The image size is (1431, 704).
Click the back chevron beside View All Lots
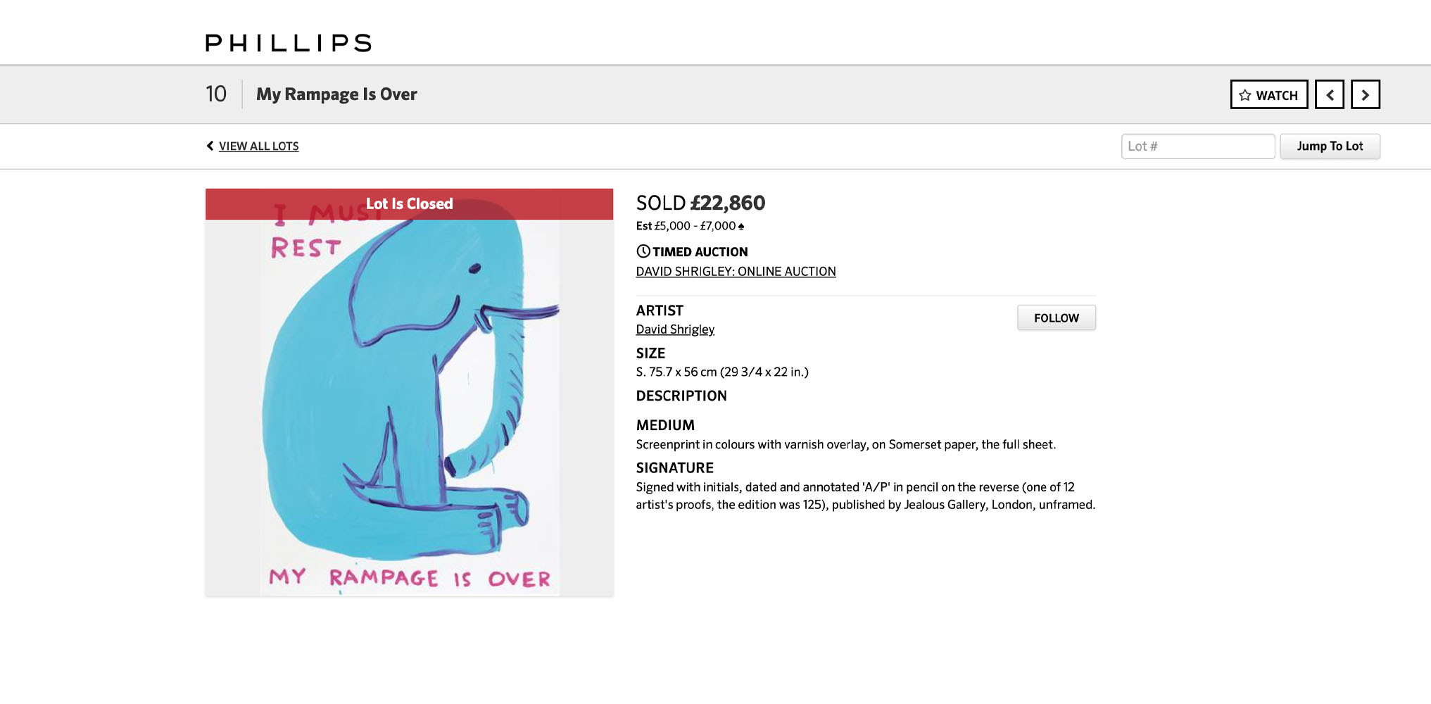(x=210, y=146)
